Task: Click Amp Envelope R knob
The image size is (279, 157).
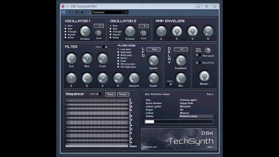Action: coord(208,31)
